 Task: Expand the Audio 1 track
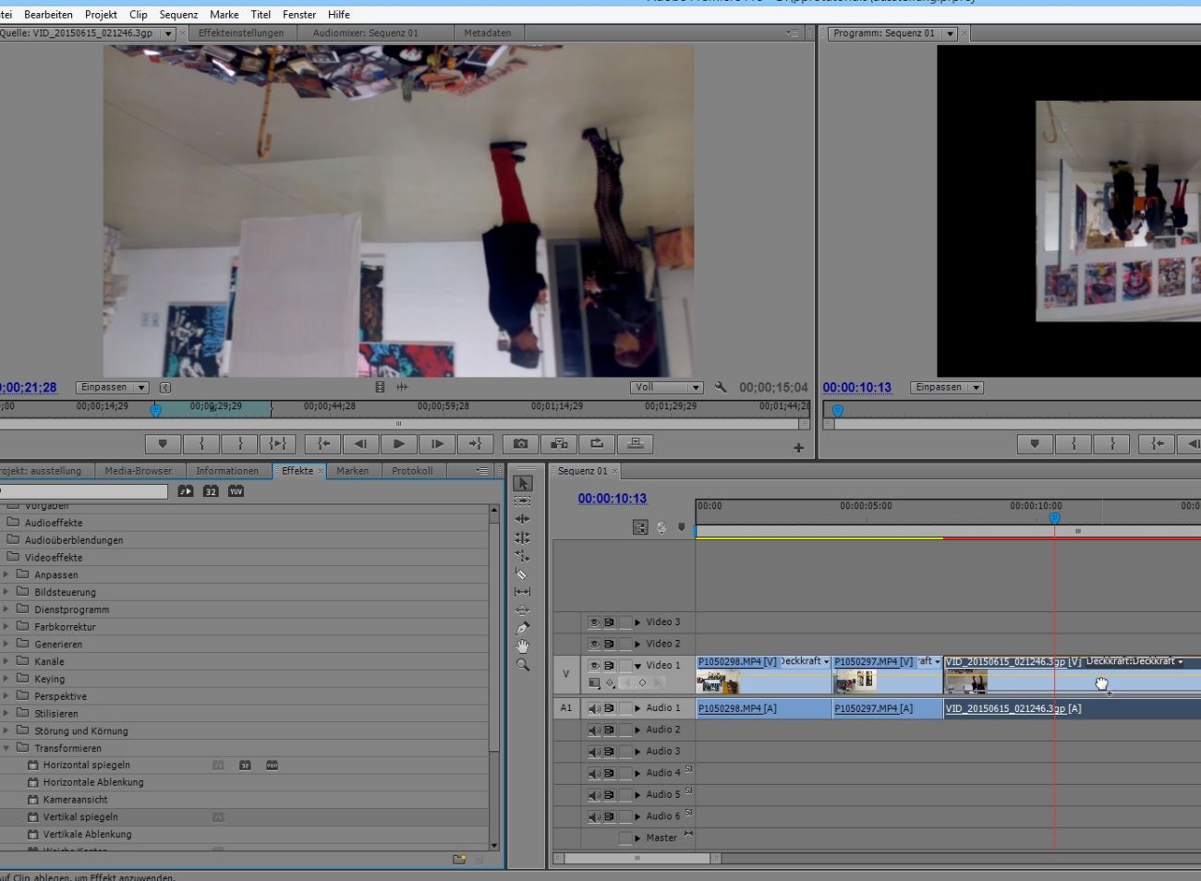pyautogui.click(x=637, y=708)
